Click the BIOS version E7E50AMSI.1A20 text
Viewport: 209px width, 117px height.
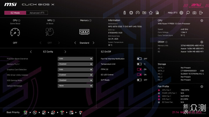tap(115, 33)
